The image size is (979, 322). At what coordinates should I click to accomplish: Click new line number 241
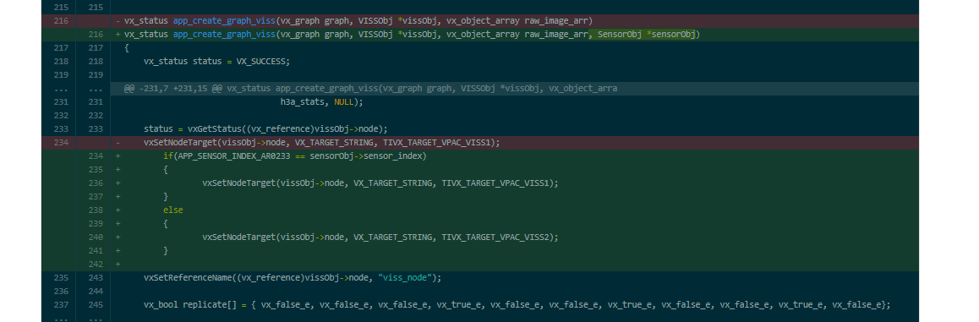pyautogui.click(x=96, y=250)
